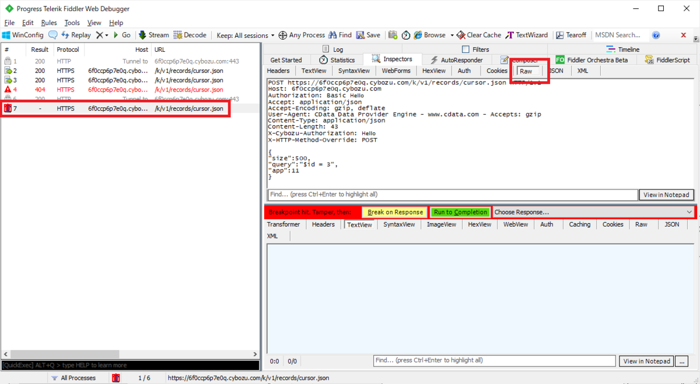Image resolution: width=700 pixels, height=384 pixels.
Task: Open WinConfig from the toolbar
Action: pyautogui.click(x=23, y=35)
